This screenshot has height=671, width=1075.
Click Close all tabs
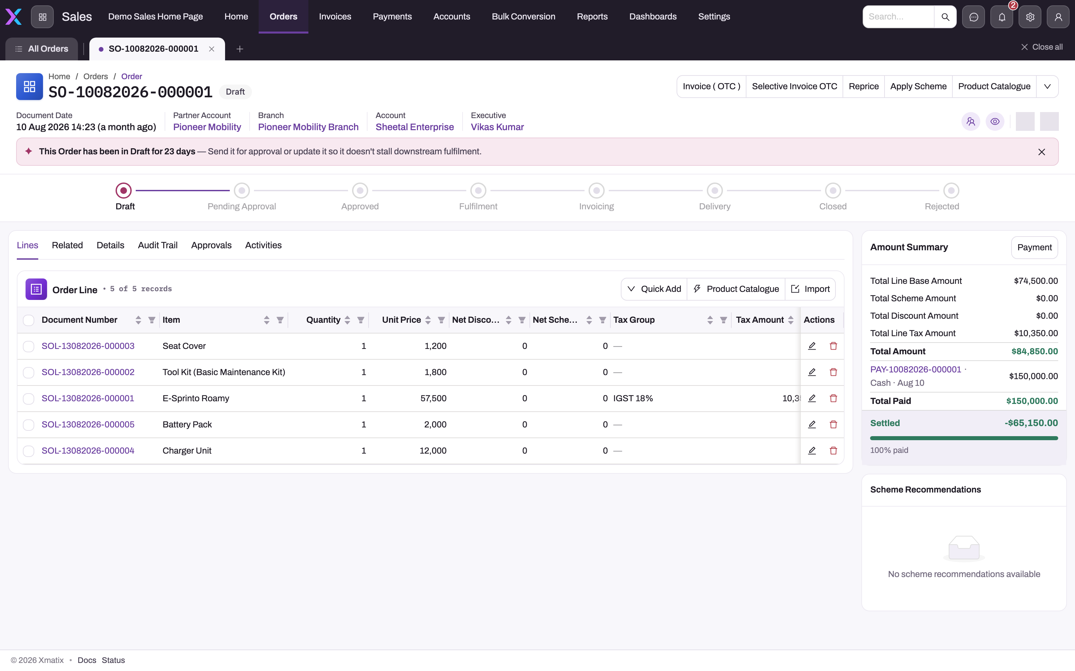(1041, 47)
